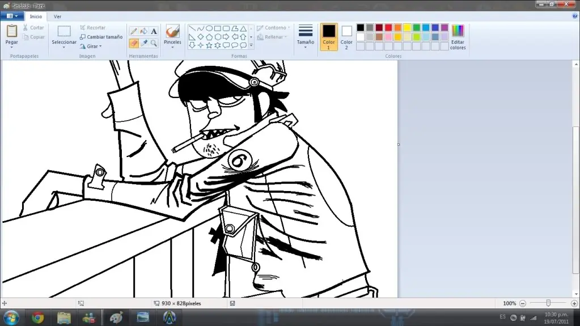Pick the pink color swatch

point(388,37)
